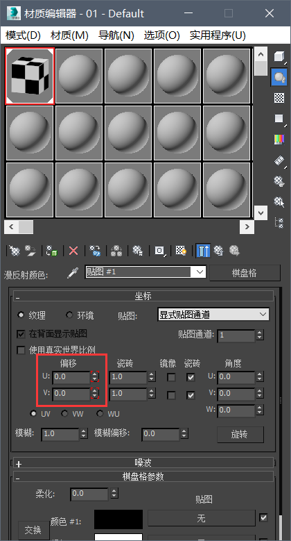Uncheck 在背面显示贴图 checkbox
Viewport: 291px width, 541px height.
(x=21, y=334)
